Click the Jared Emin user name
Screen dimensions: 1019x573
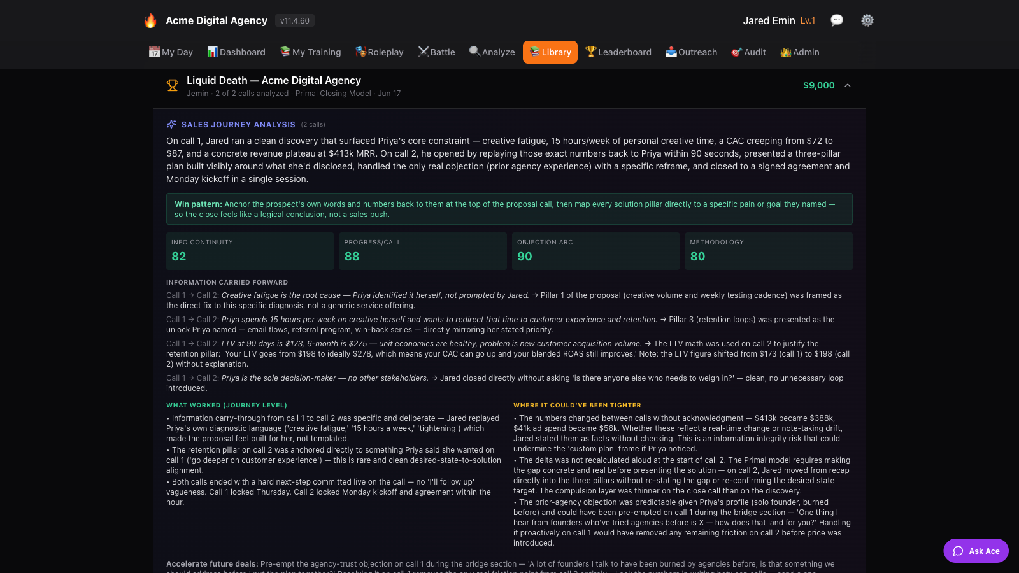(769, 20)
